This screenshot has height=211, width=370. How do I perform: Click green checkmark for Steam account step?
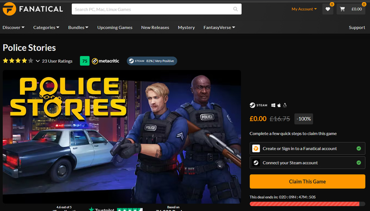pos(359,162)
